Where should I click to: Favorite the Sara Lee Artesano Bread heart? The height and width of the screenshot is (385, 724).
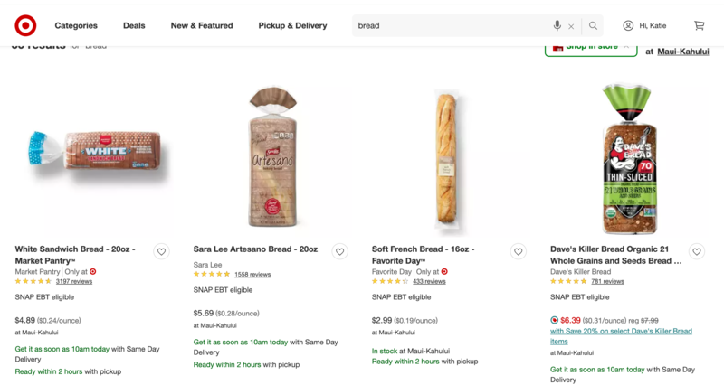pyautogui.click(x=339, y=252)
